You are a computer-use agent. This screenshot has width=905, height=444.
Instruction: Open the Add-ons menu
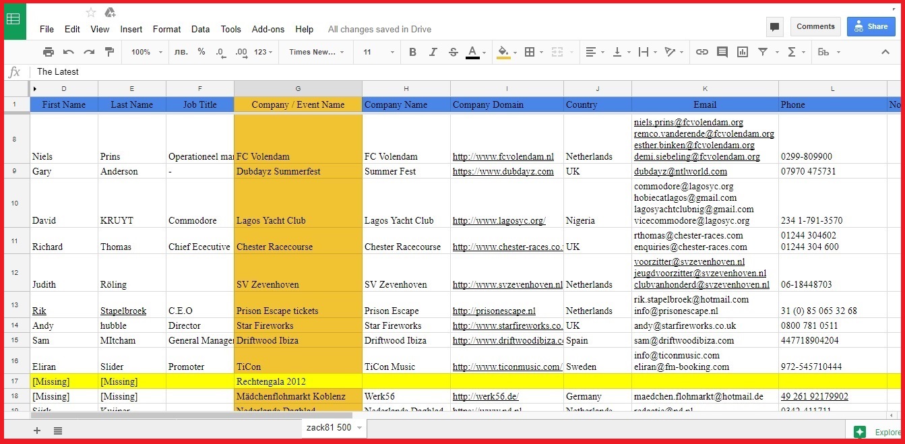point(268,29)
